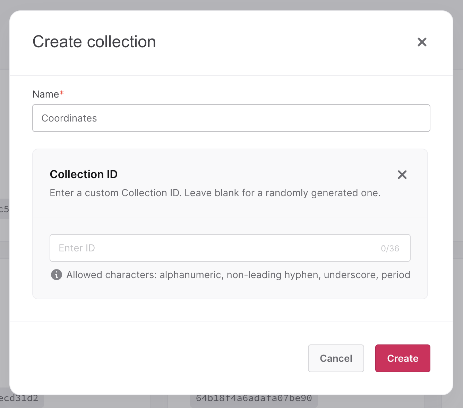The width and height of the screenshot is (463, 408).
Task: Click the custom Collection ID description text
Action: tap(215, 193)
